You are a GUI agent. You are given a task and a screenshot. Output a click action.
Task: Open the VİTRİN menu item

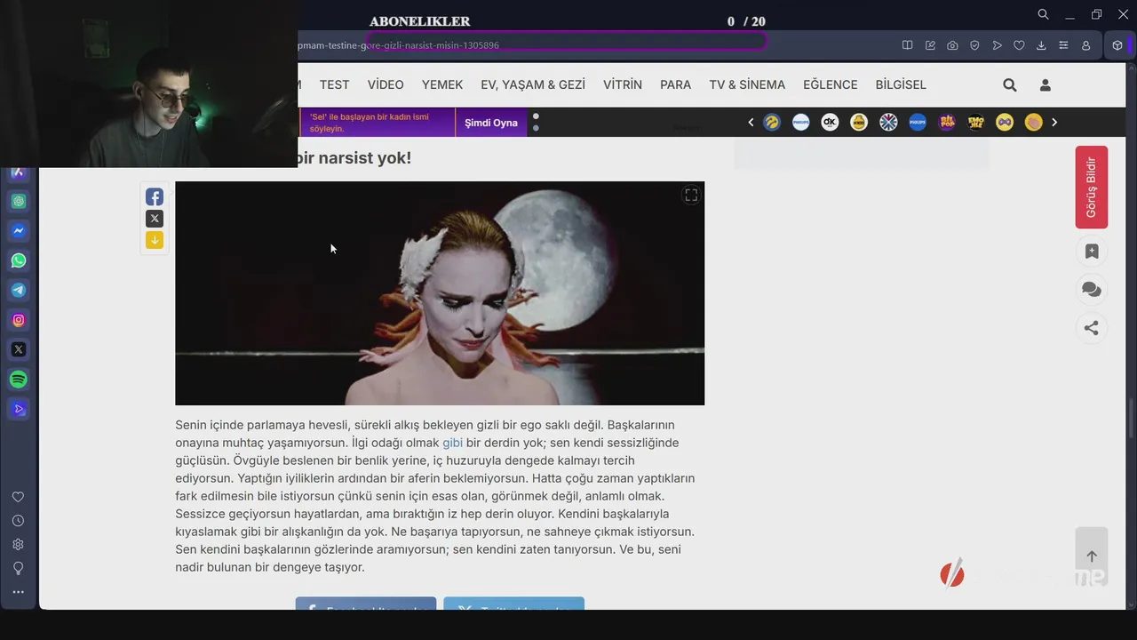coord(623,84)
